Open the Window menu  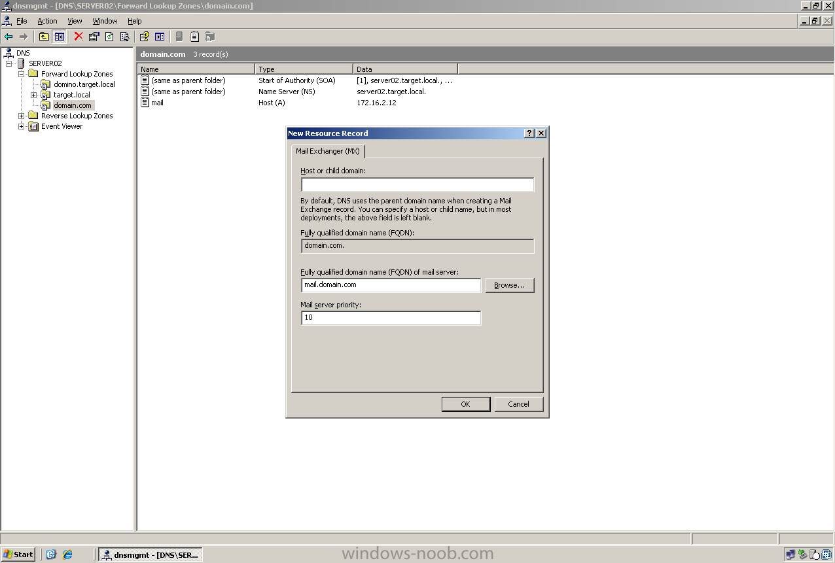click(x=105, y=21)
